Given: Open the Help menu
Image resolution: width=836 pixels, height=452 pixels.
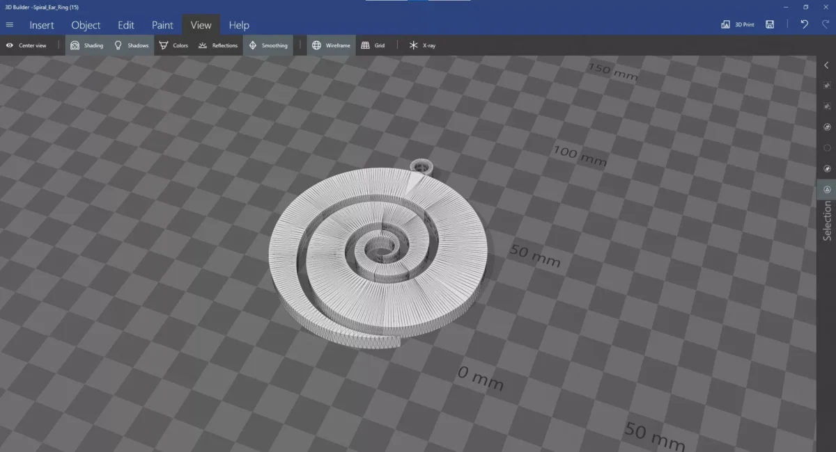Looking at the screenshot, I should [x=239, y=25].
